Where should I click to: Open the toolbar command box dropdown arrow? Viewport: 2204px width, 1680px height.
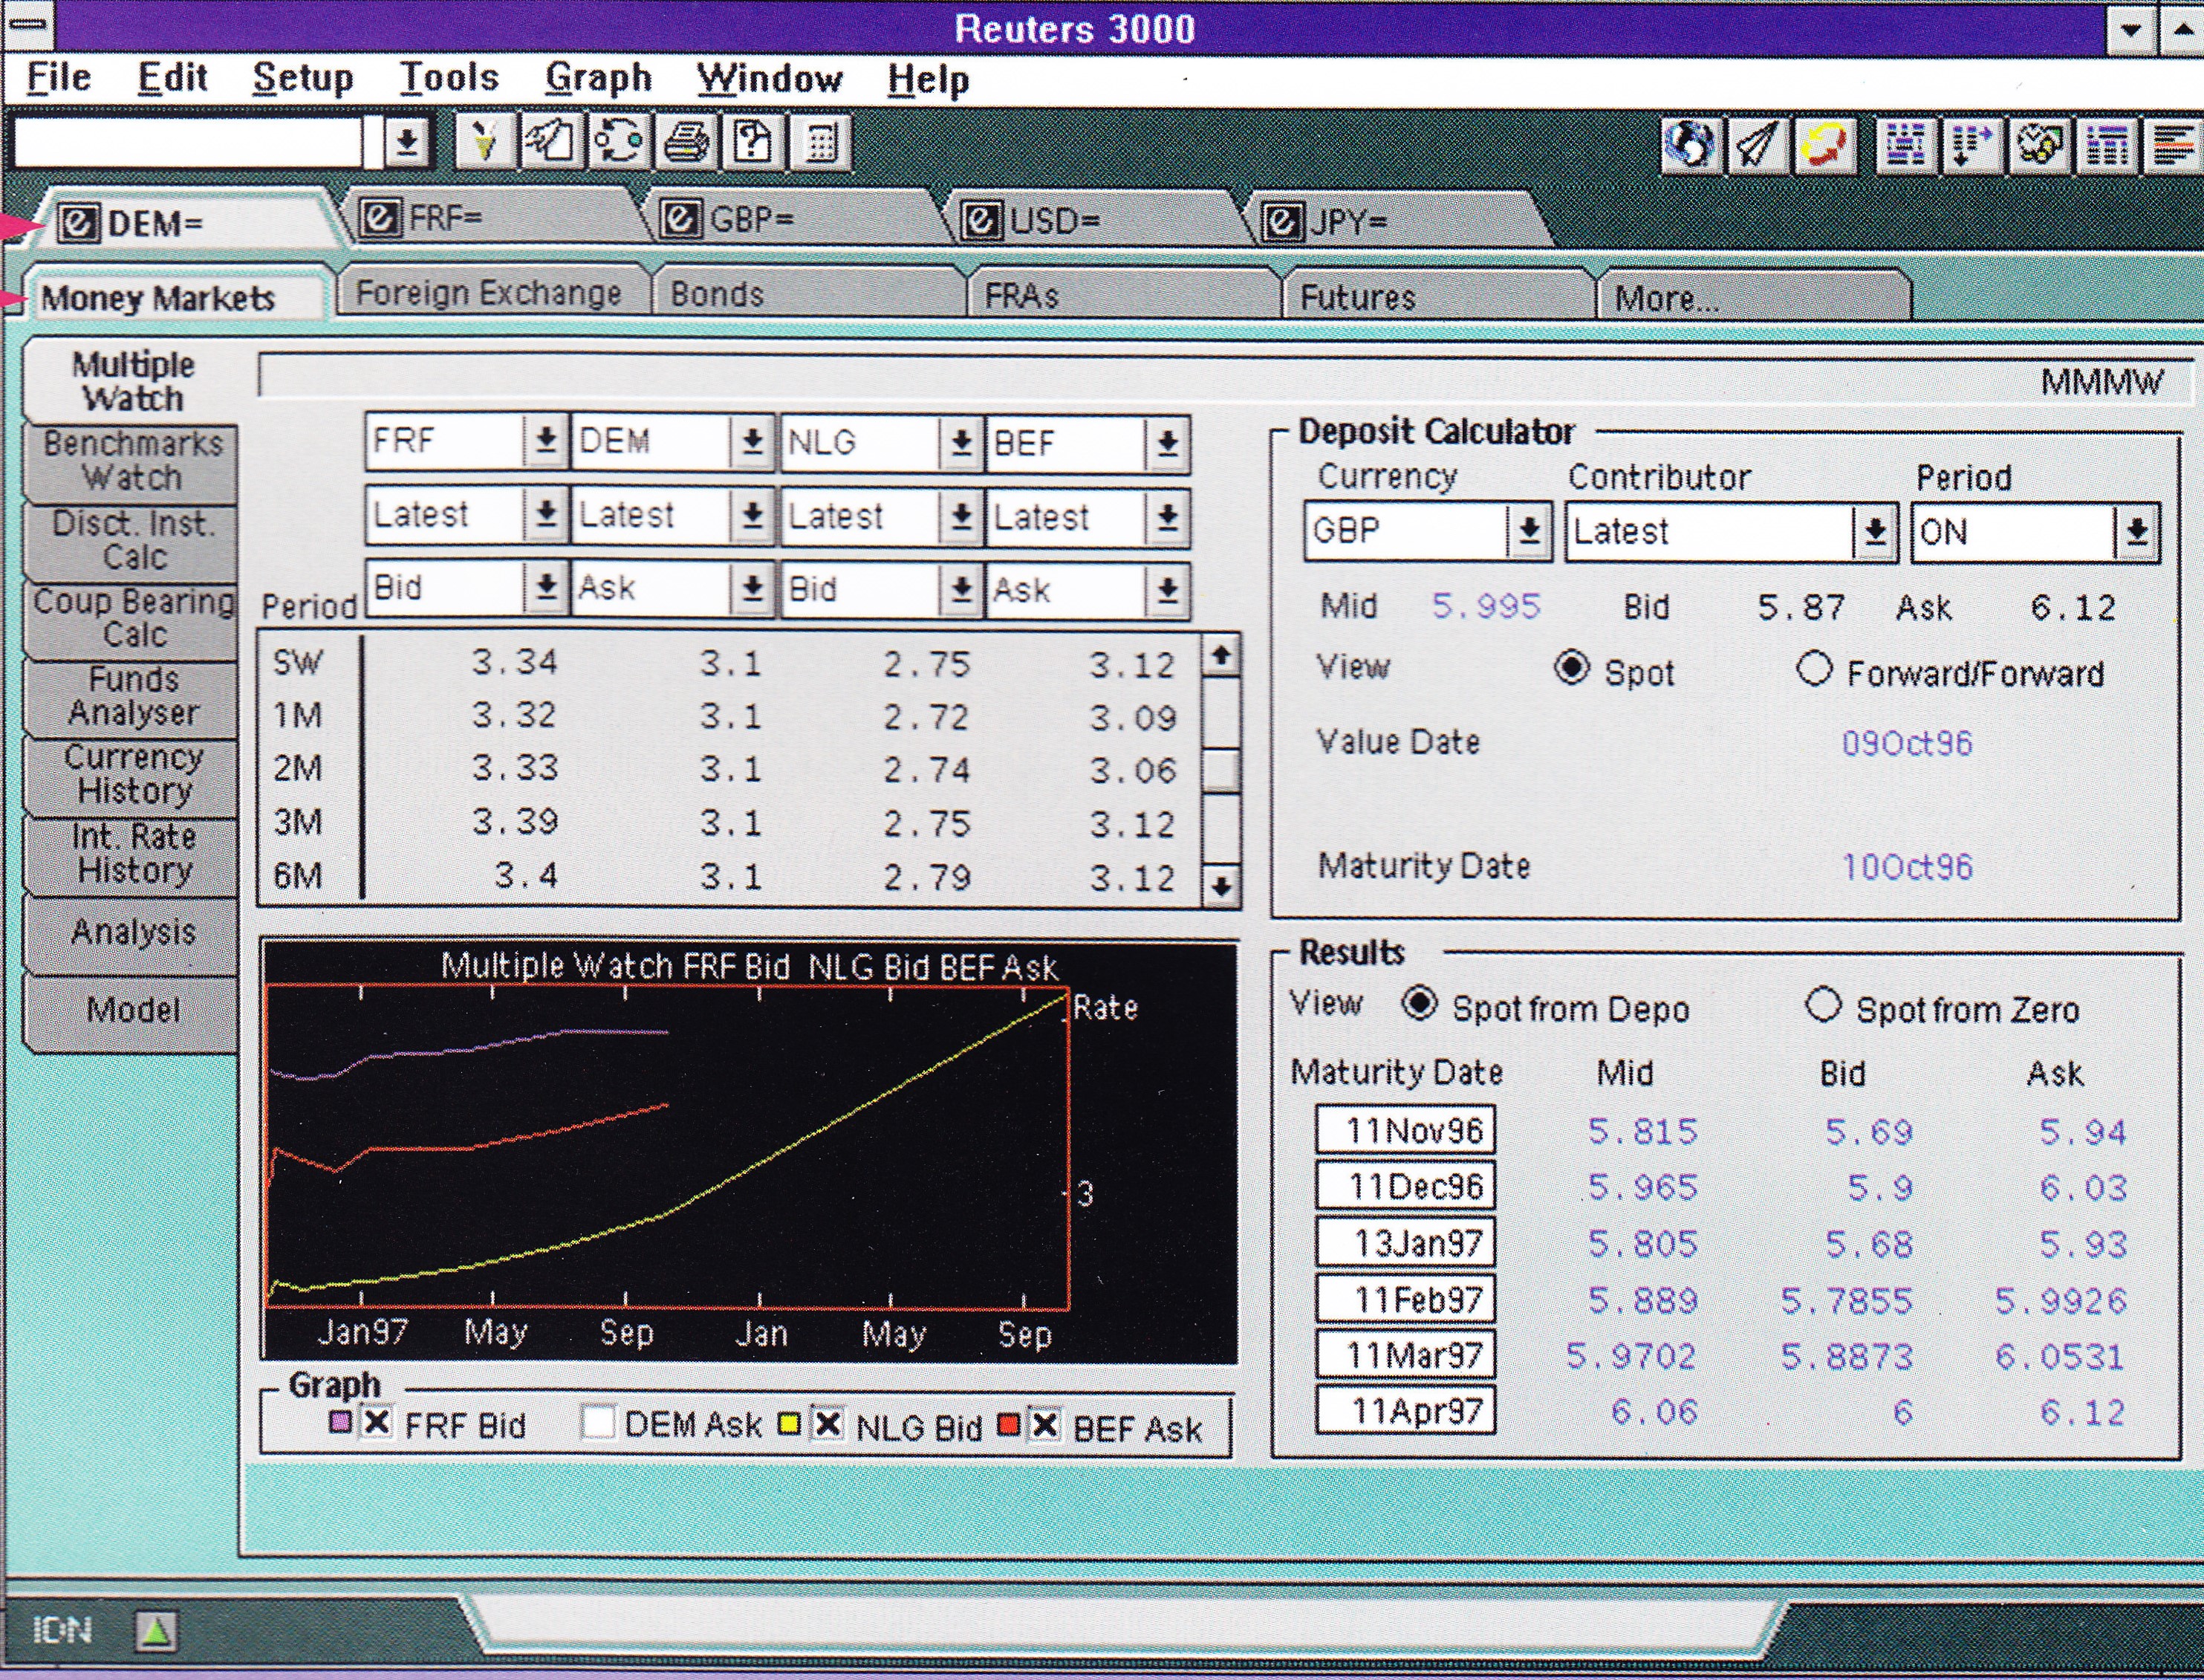point(407,142)
